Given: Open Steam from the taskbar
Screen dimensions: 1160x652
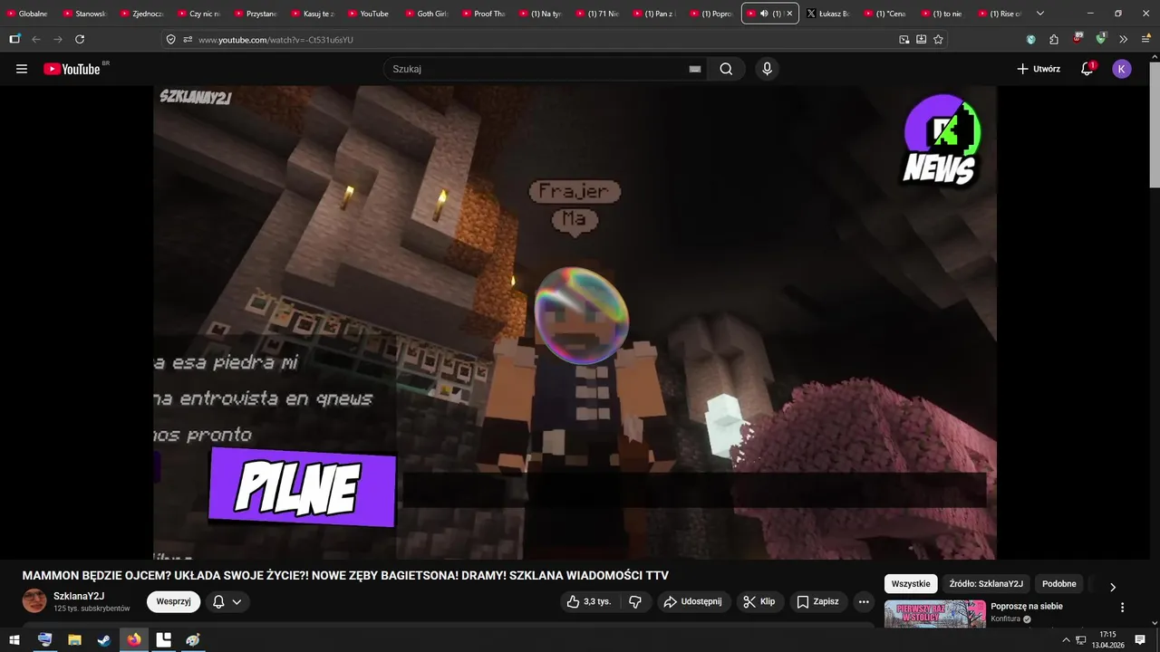Looking at the screenshot, I should (104, 639).
